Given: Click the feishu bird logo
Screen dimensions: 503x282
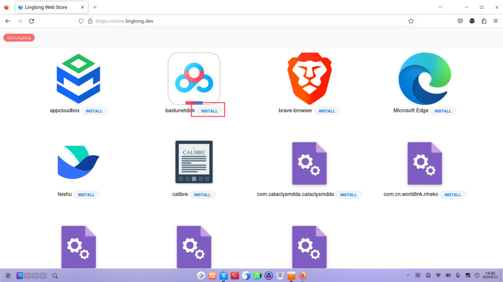Looking at the screenshot, I should pyautogui.click(x=79, y=162).
